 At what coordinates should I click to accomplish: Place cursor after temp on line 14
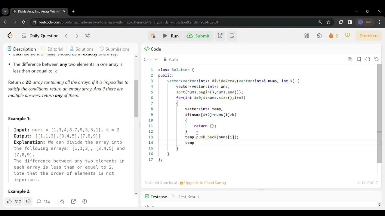tap(194, 143)
